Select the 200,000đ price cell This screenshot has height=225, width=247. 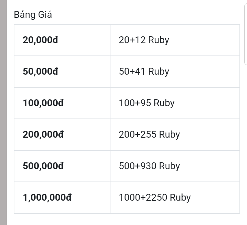pyautogui.click(x=62, y=135)
